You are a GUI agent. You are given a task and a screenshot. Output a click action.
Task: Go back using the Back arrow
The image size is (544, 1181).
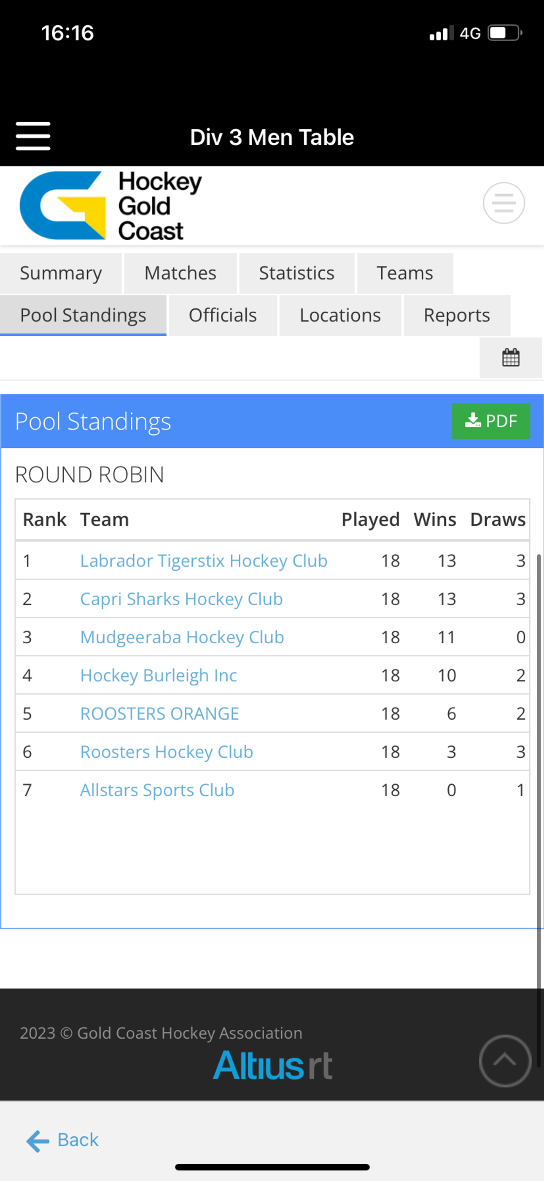63,1140
